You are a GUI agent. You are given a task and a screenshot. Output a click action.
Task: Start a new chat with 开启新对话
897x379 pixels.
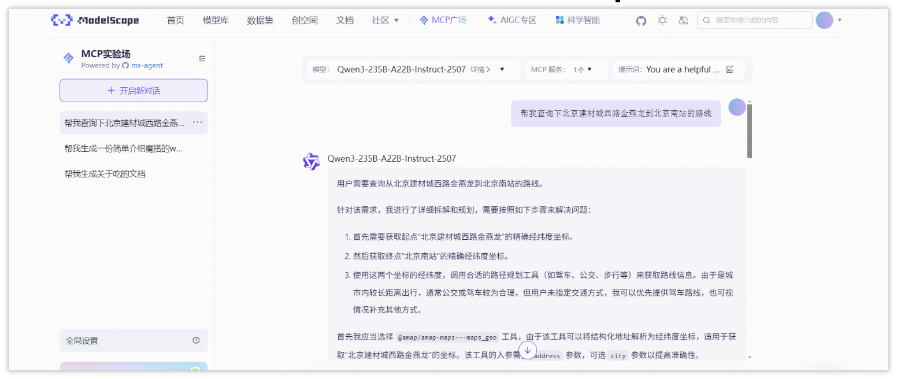(x=134, y=91)
